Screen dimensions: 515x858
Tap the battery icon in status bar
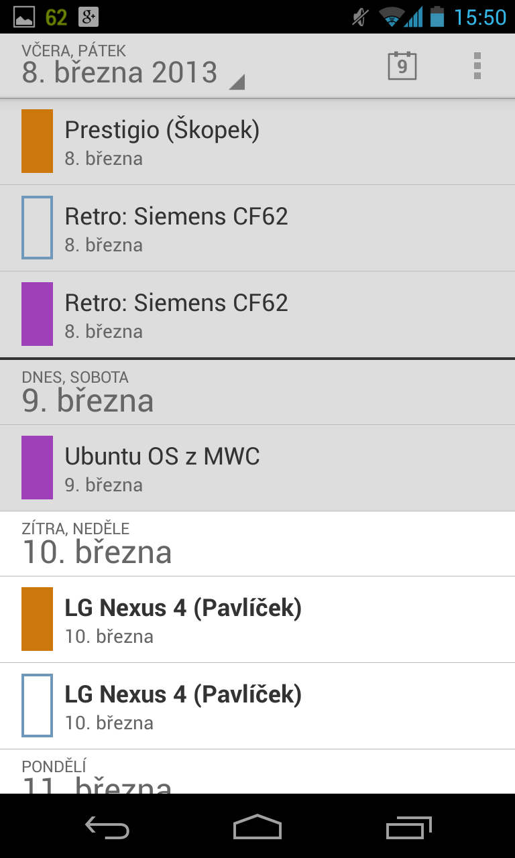point(437,17)
